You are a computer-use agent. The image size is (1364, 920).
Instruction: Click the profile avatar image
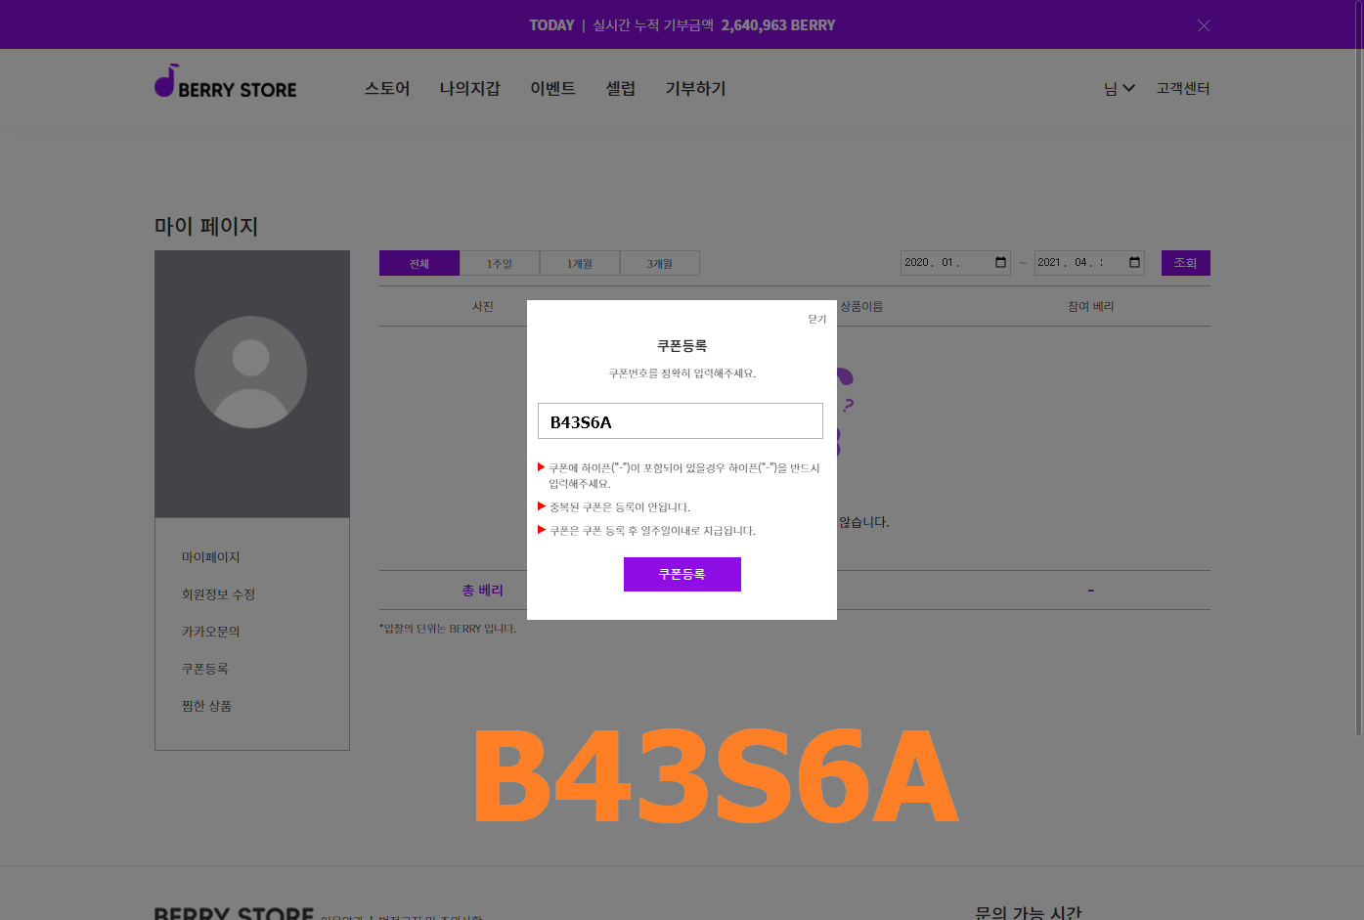251,372
